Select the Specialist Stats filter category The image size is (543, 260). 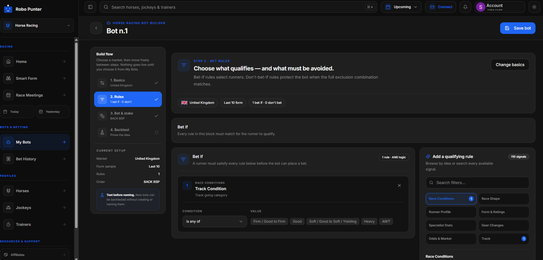(x=451, y=225)
